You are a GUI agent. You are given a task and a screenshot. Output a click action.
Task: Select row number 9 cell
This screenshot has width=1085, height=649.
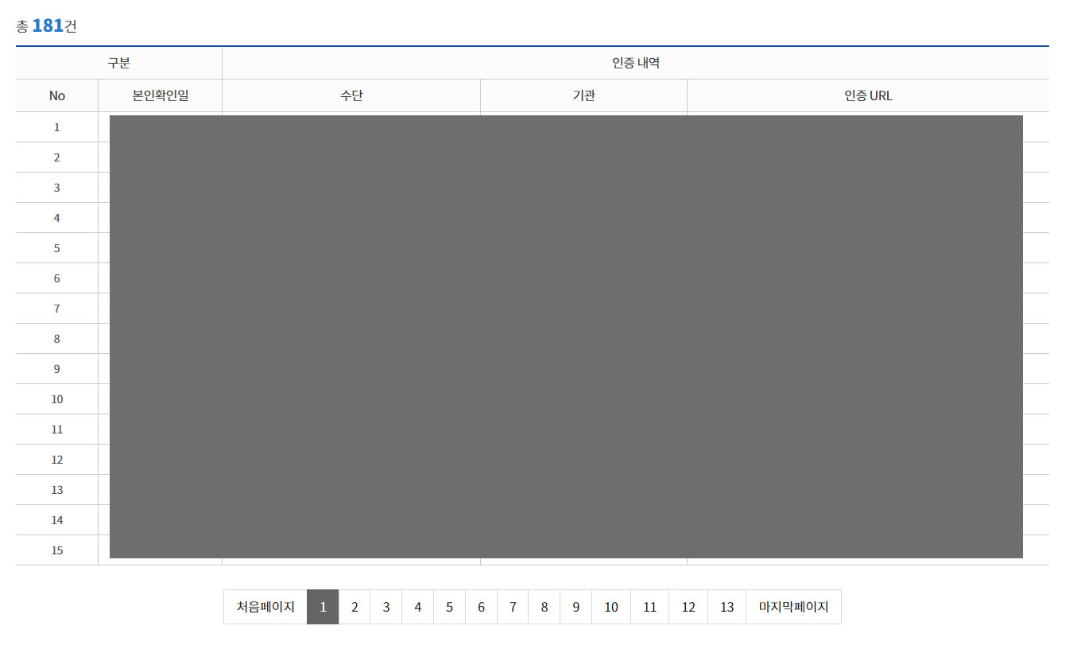[57, 369]
